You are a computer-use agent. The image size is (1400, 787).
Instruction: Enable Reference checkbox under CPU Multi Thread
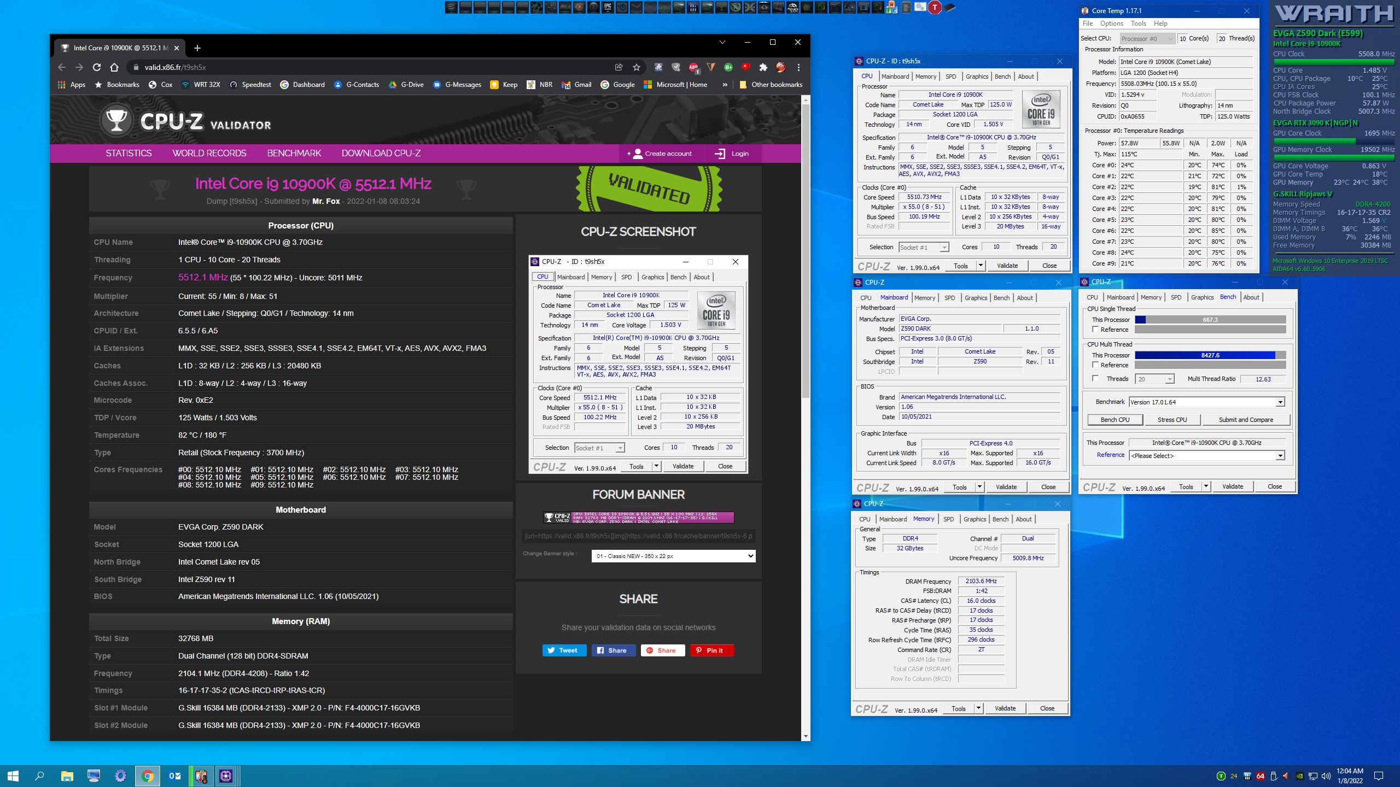pyautogui.click(x=1095, y=365)
